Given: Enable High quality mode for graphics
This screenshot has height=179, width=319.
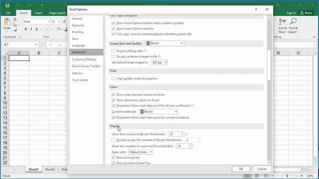Looking at the screenshot, I should pyautogui.click(x=113, y=79).
